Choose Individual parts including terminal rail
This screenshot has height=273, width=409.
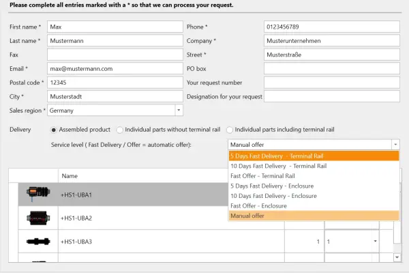230,130
